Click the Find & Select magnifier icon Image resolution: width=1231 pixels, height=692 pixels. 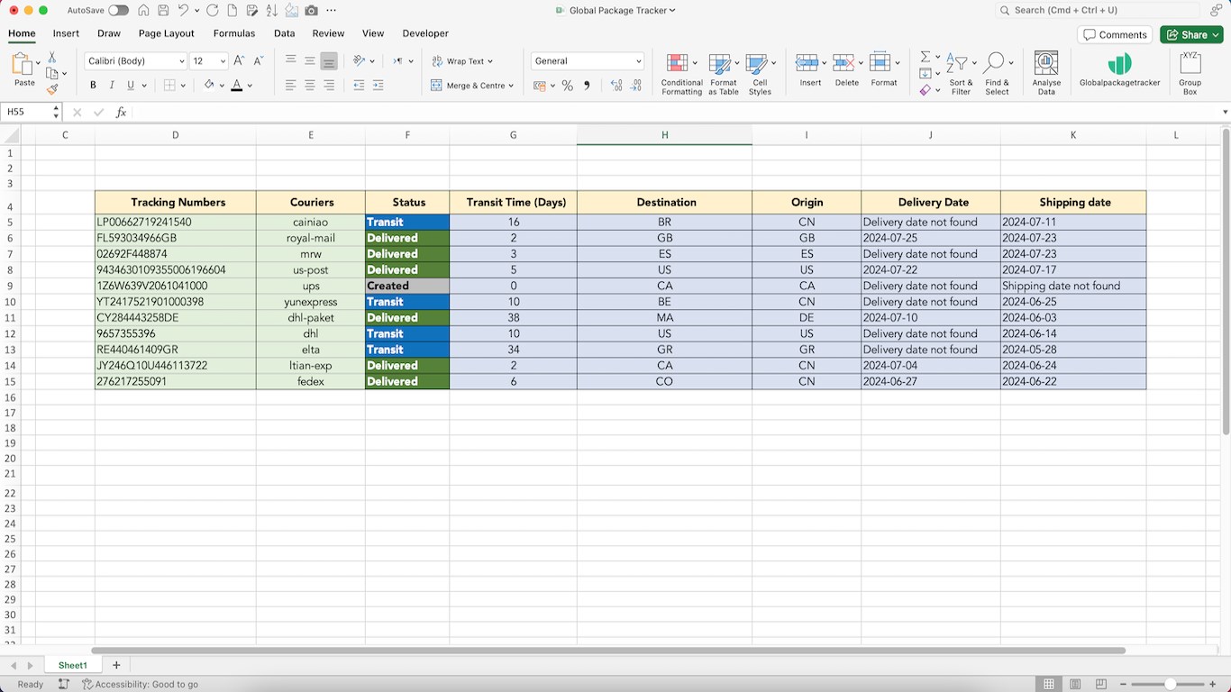point(994,63)
